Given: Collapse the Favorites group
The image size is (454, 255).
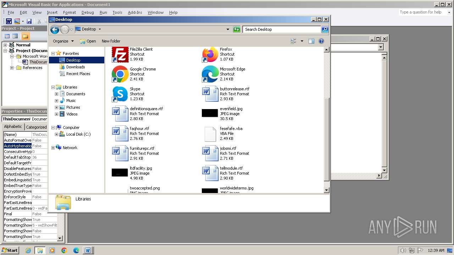Looking at the screenshot, I should point(53,53).
